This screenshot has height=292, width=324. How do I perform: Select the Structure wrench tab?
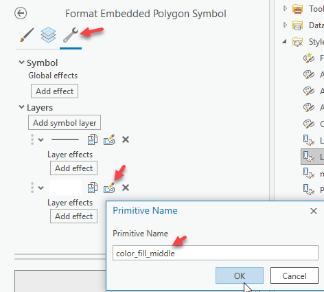pos(71,35)
